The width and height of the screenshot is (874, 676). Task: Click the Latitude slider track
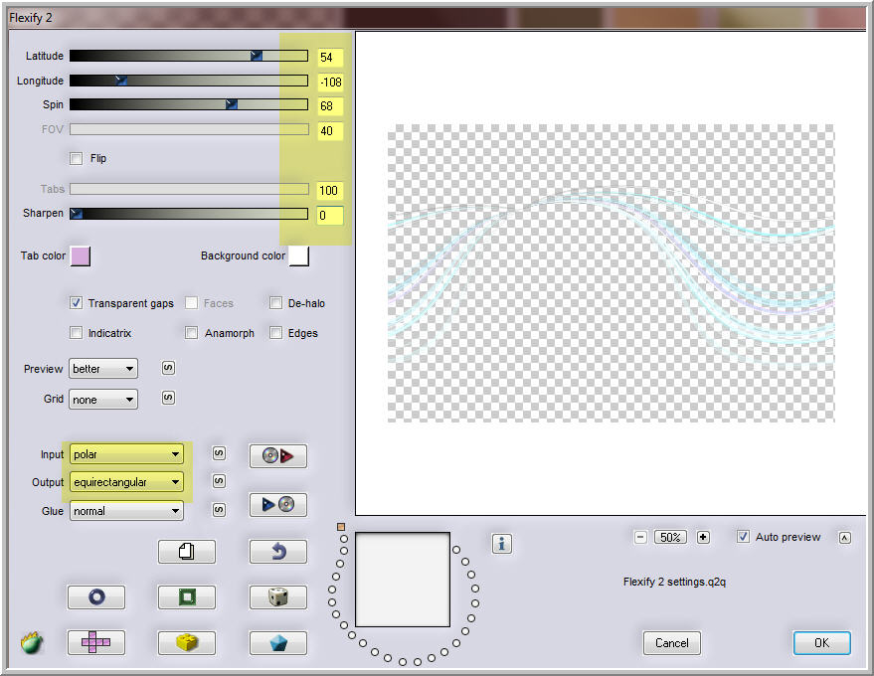(189, 56)
